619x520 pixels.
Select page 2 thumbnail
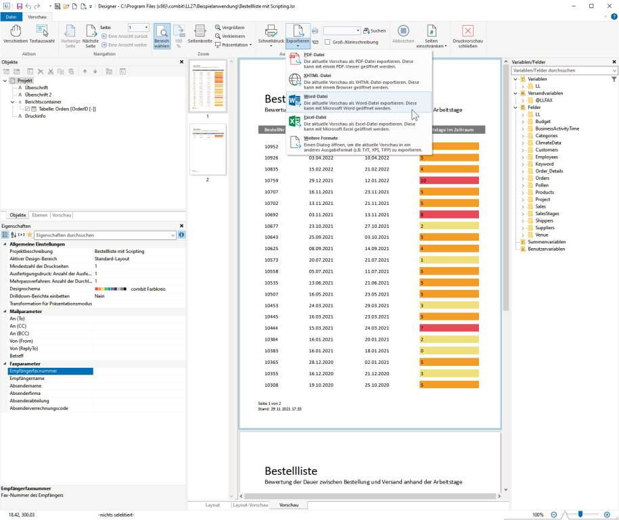click(208, 150)
